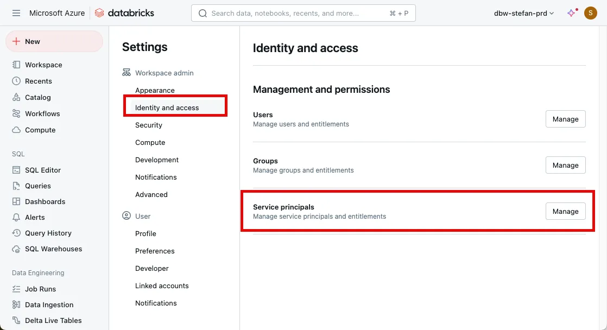Click the New button

coord(54,41)
